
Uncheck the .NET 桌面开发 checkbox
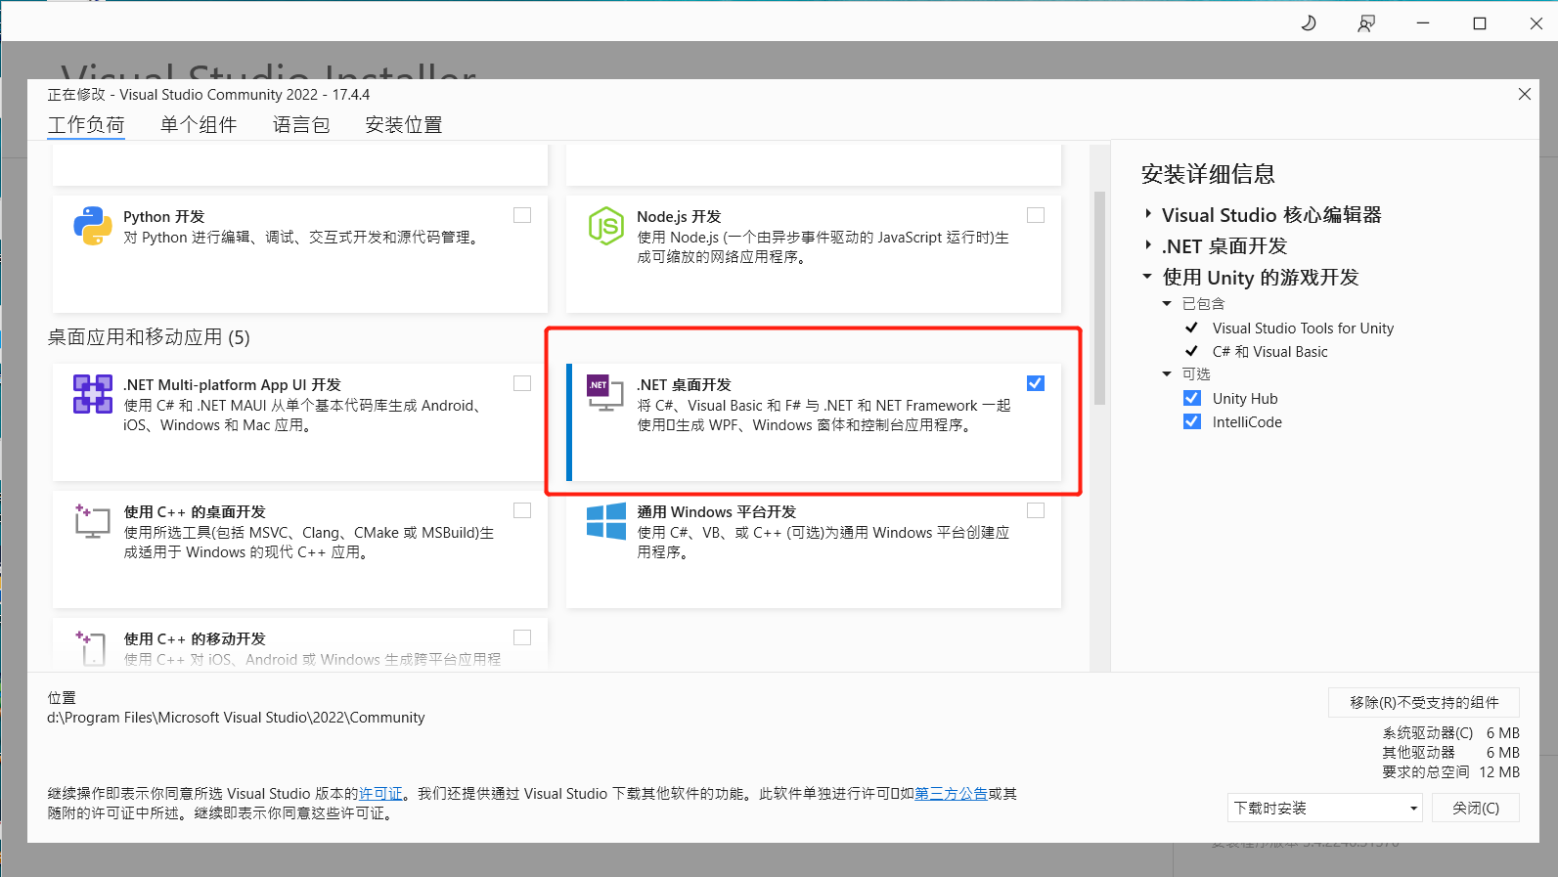pos(1036,383)
